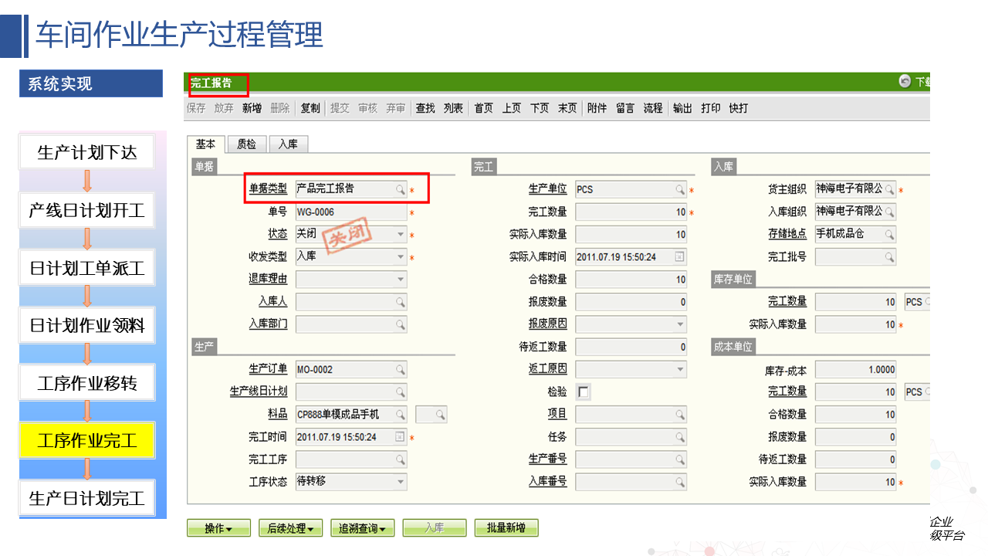Select the 生产计划下达 step box
This screenshot has width=988, height=556.
pyautogui.click(x=87, y=152)
